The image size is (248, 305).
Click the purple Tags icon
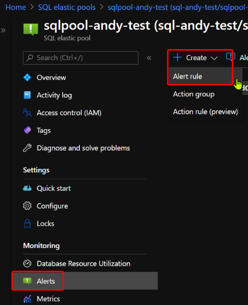(x=27, y=130)
